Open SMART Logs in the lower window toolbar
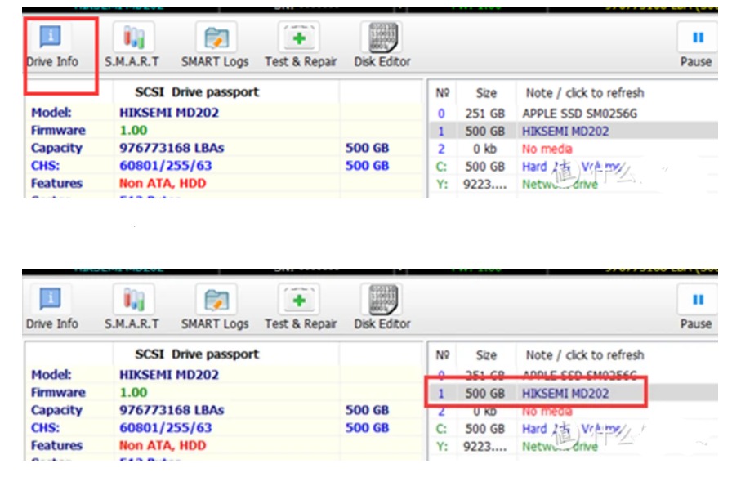This screenshot has width=732, height=477. [215, 307]
